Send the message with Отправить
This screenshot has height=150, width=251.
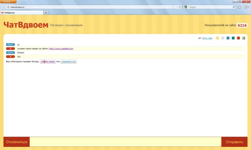[x=235, y=142]
